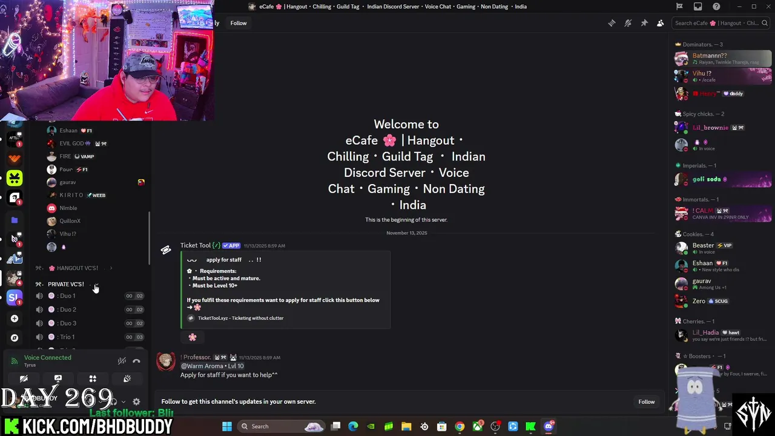This screenshot has height=436, width=775.
Task: Open Microsoft Edge from the taskbar
Action: click(x=353, y=426)
